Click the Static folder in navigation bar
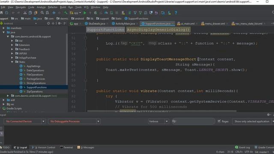This screenshot has width=274, height=154. pyautogui.click(x=116, y=18)
